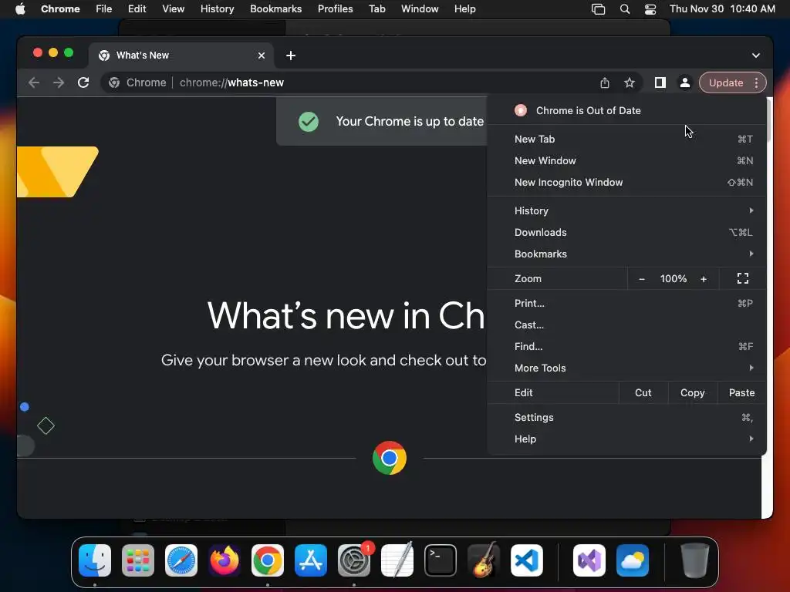Open Visual Studio from the dock

pos(589,560)
